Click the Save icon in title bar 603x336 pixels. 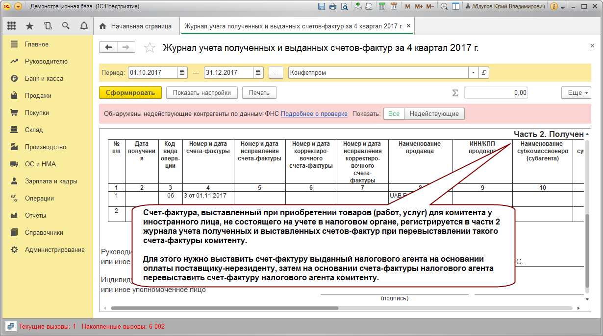coord(322,6)
